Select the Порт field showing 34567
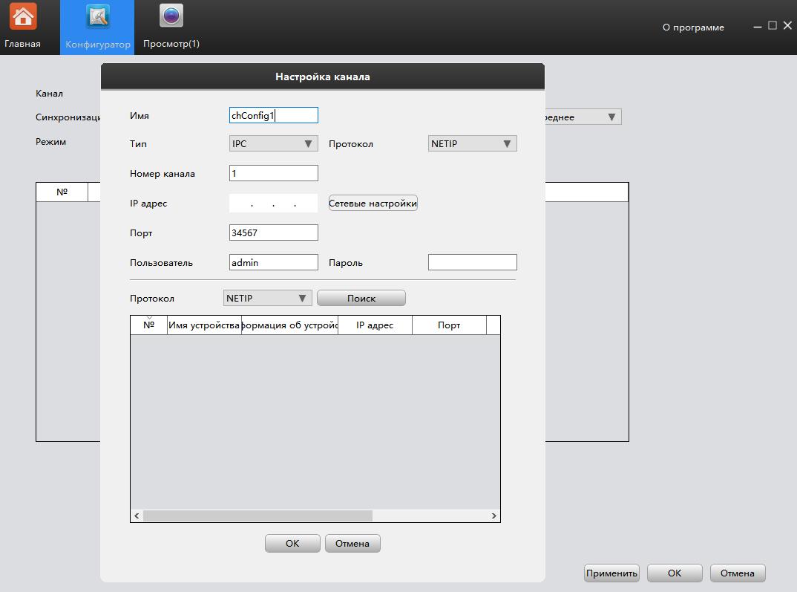The width and height of the screenshot is (797, 592). click(x=273, y=232)
